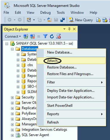Image resolution: width=110 pixels, height=140 pixels.
Task: Select the Security folder
Action: click(28, 97)
